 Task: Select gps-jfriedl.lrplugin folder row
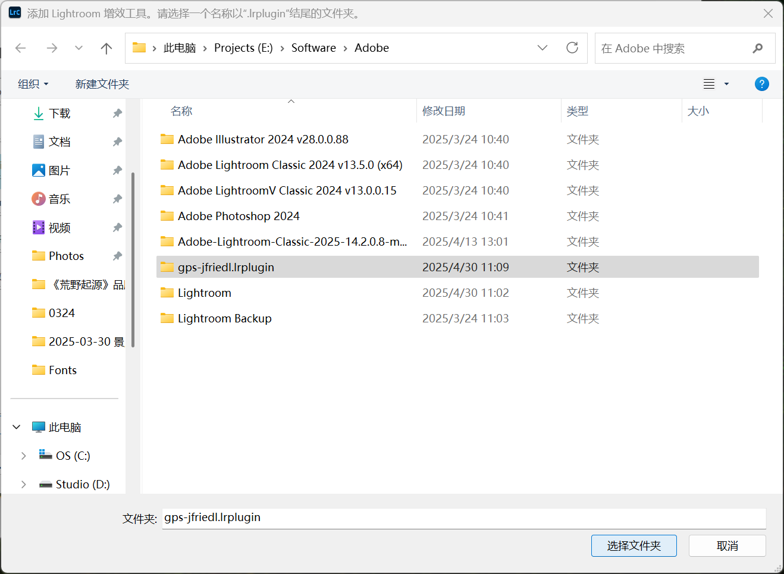(x=457, y=267)
